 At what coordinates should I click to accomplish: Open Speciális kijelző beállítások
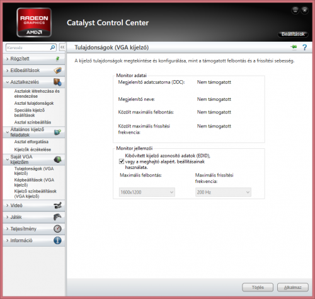coord(30,113)
